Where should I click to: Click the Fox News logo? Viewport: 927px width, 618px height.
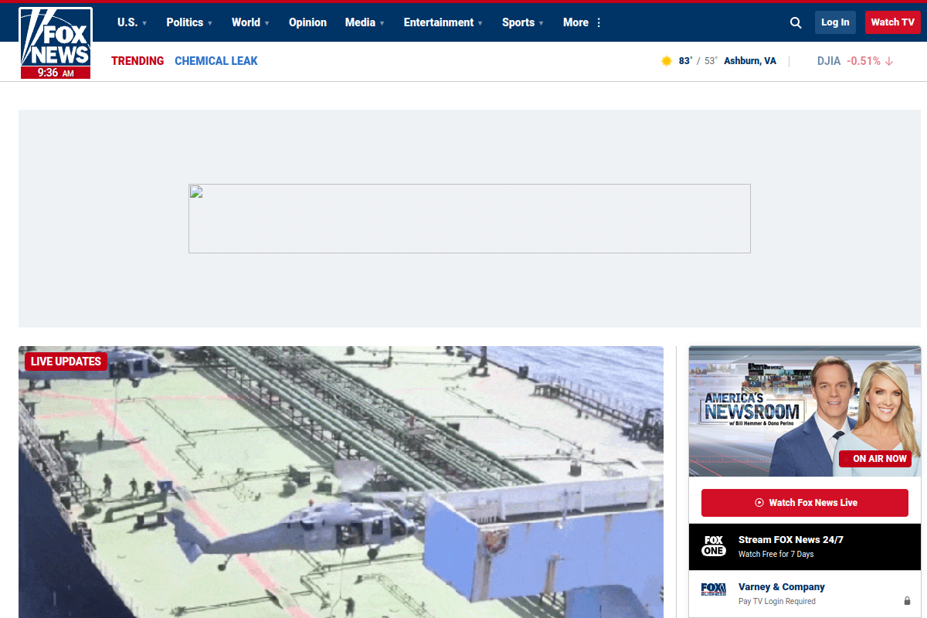55,37
